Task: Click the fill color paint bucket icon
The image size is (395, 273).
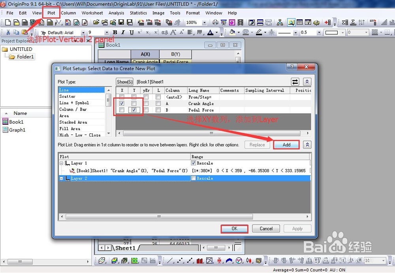Action: point(232,32)
